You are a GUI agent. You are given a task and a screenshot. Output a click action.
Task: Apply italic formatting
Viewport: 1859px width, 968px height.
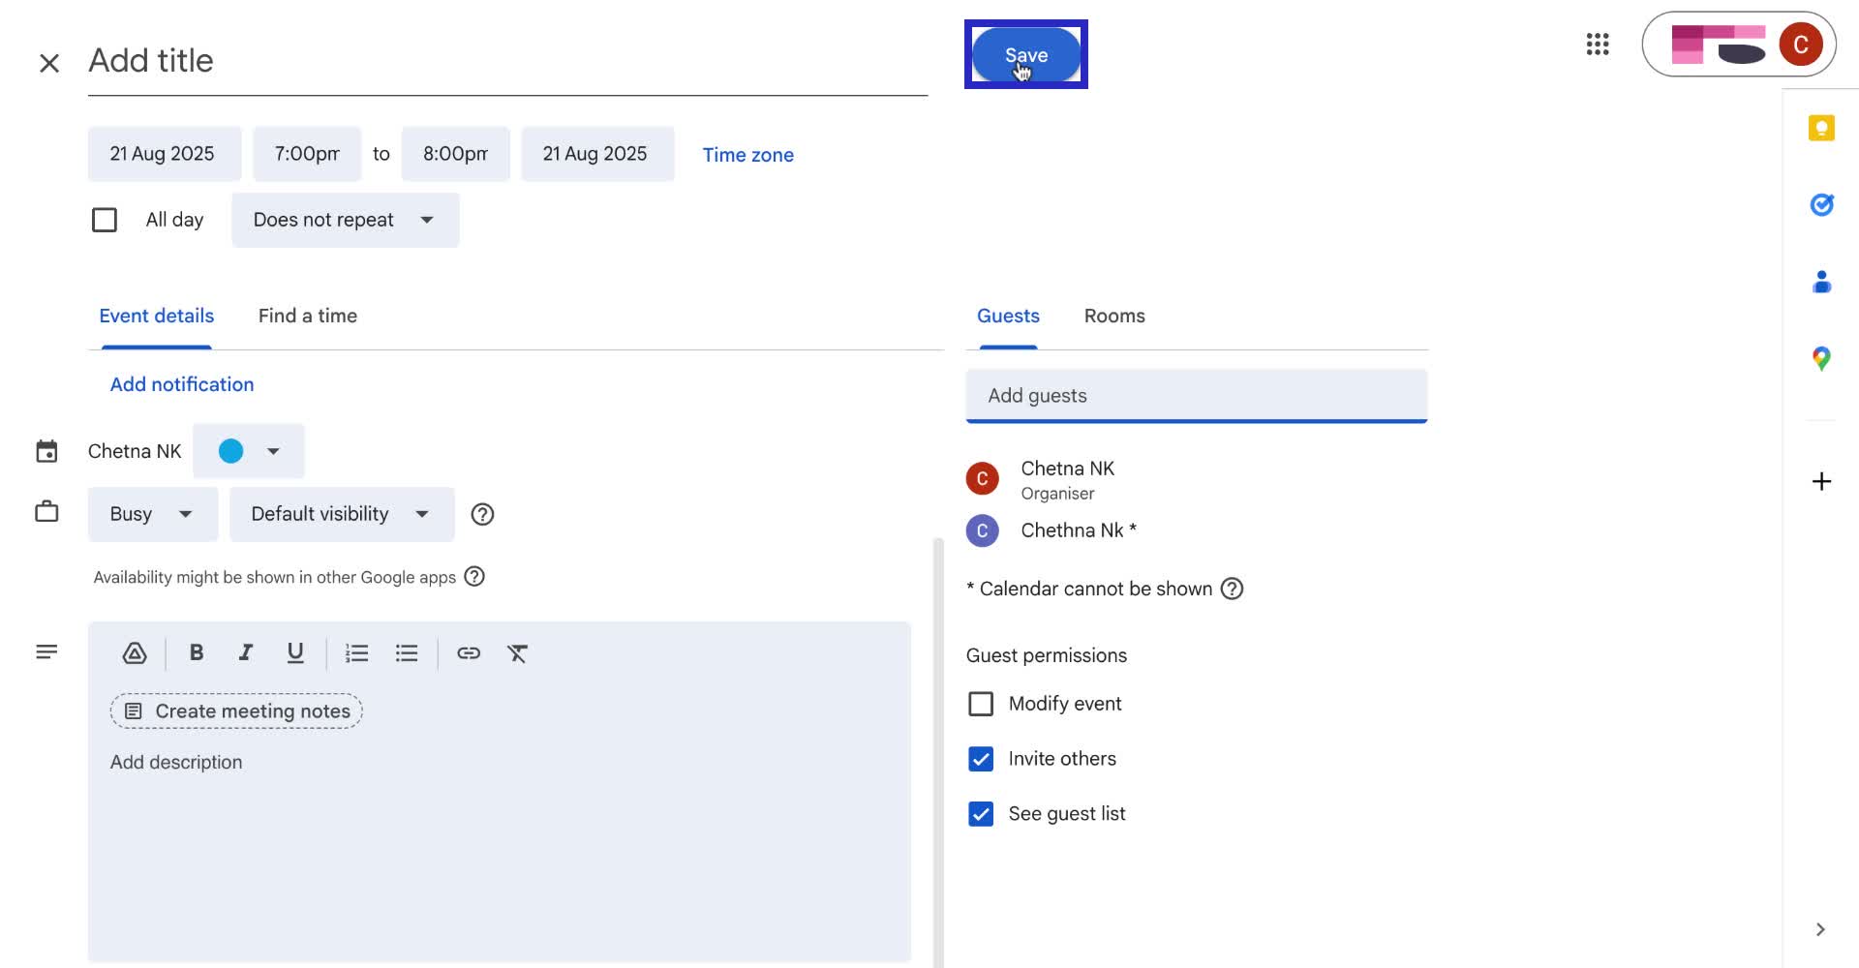click(245, 652)
